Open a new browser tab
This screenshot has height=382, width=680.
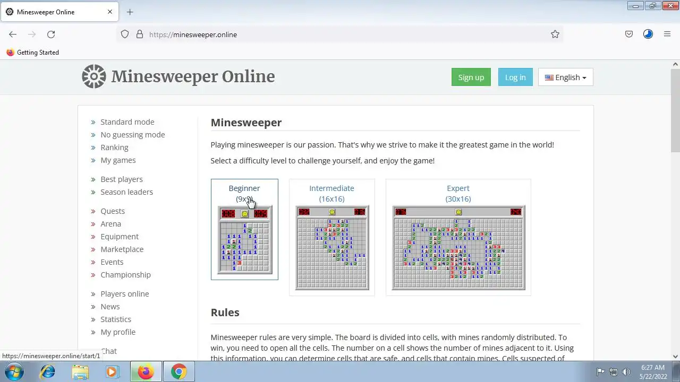(130, 12)
